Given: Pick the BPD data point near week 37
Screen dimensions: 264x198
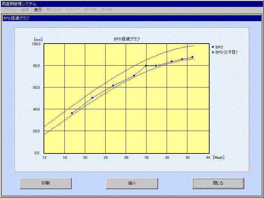Looking at the screenshot, I should click(x=172, y=61).
